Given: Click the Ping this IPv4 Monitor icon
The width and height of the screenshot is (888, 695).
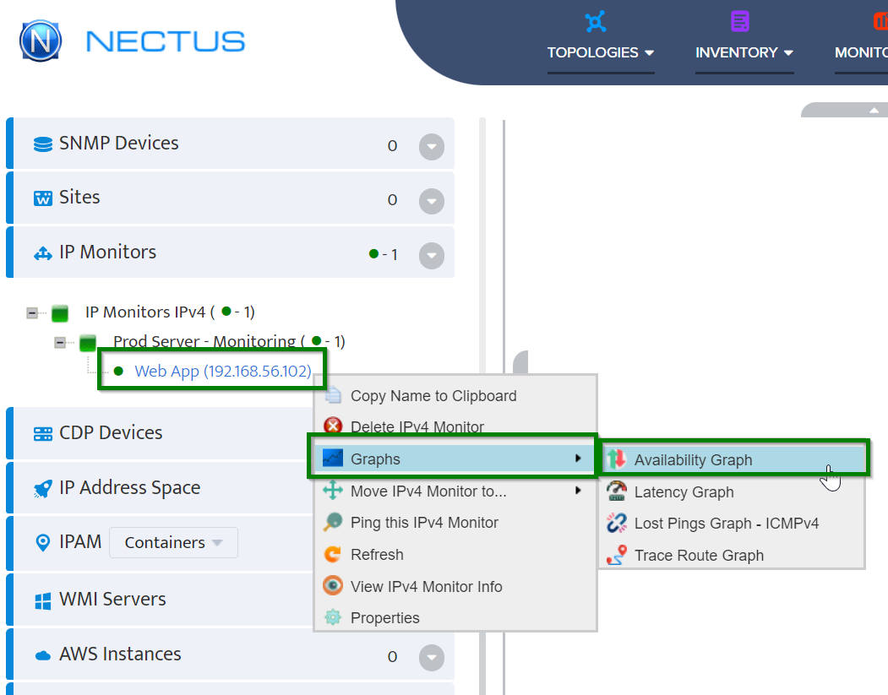Looking at the screenshot, I should pyautogui.click(x=333, y=521).
